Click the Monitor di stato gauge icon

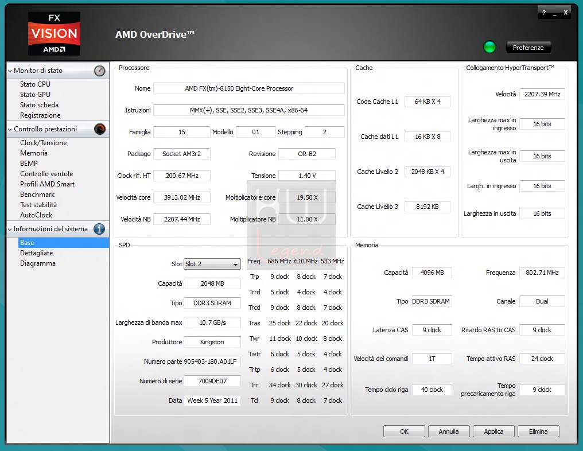pos(99,71)
